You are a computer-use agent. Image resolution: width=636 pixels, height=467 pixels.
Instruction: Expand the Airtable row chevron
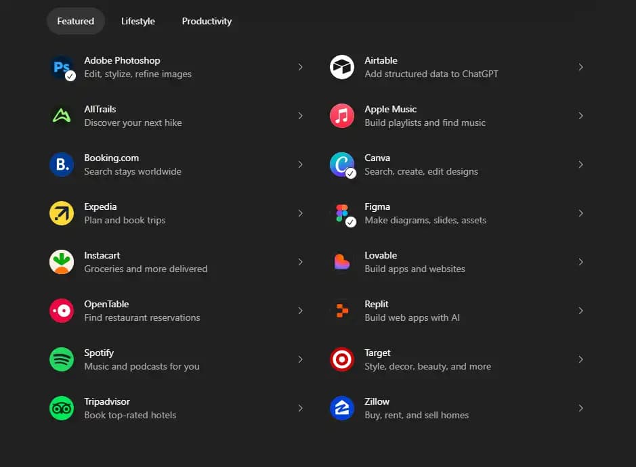[580, 67]
